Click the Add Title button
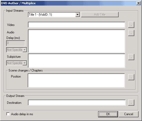The image size is (142, 121). coord(100,15)
